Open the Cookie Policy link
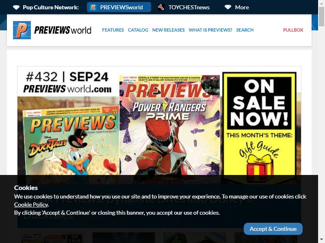This screenshot has height=243, width=325. point(31,205)
